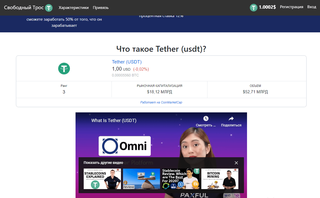Click the Tether coin icon next to 1.0002$
Image resolution: width=320 pixels, height=198 pixels.
(x=253, y=7)
